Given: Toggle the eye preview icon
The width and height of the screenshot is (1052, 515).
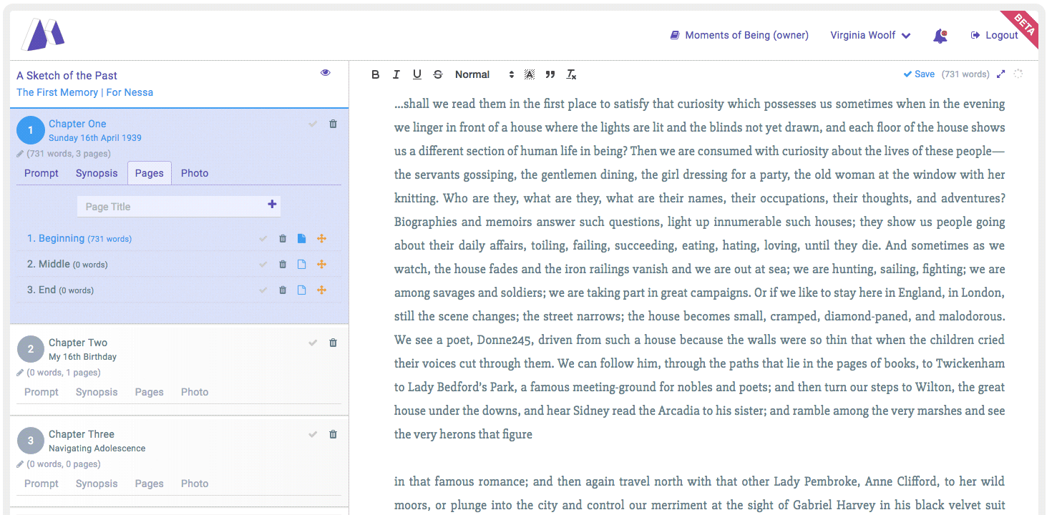Looking at the screenshot, I should (x=326, y=73).
